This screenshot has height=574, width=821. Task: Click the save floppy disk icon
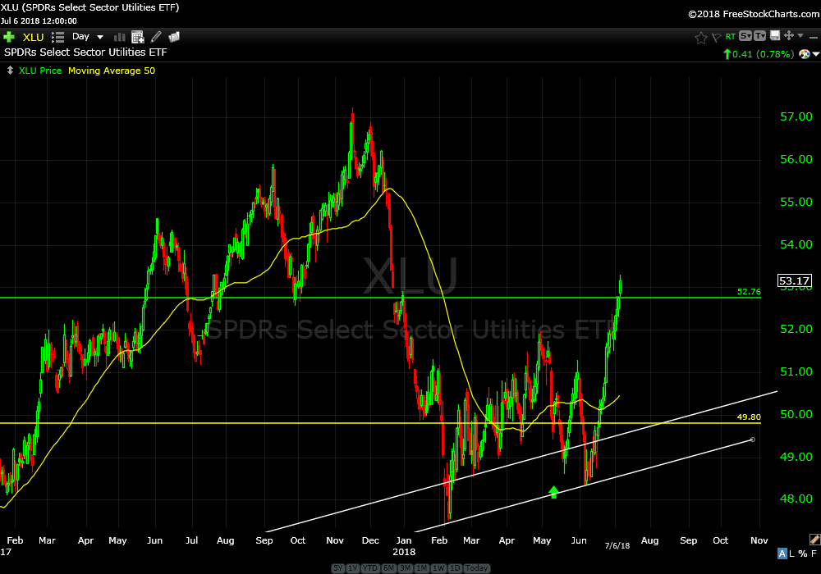pos(773,36)
